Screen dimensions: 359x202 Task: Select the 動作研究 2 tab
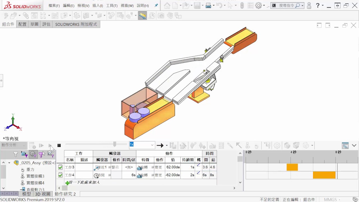coord(65,194)
